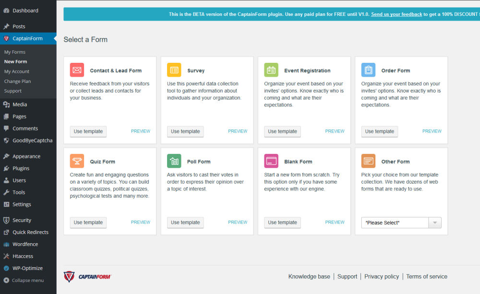
Task: Click the GoodByeCaptcha shield icon
Action: 6,141
